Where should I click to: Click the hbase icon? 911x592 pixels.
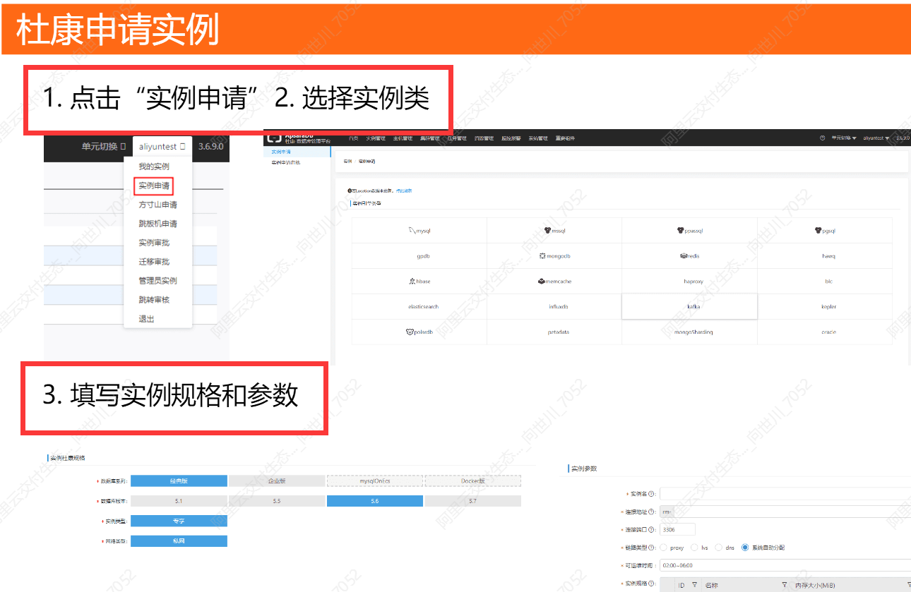(412, 281)
